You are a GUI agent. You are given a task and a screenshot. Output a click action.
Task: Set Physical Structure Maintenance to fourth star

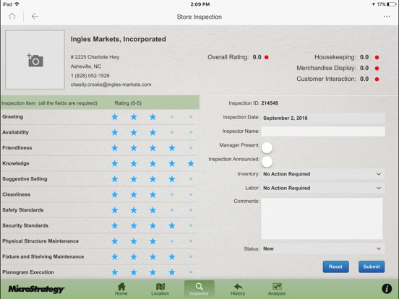(172, 241)
